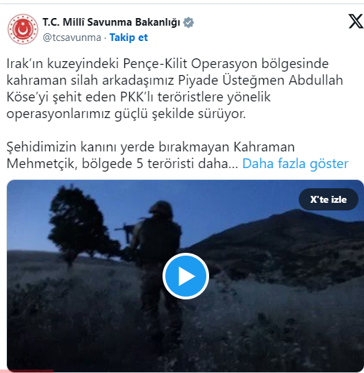Click the T.C. Millî Savunma Bakanlığı display name
This screenshot has width=364, height=373.
click(x=111, y=22)
